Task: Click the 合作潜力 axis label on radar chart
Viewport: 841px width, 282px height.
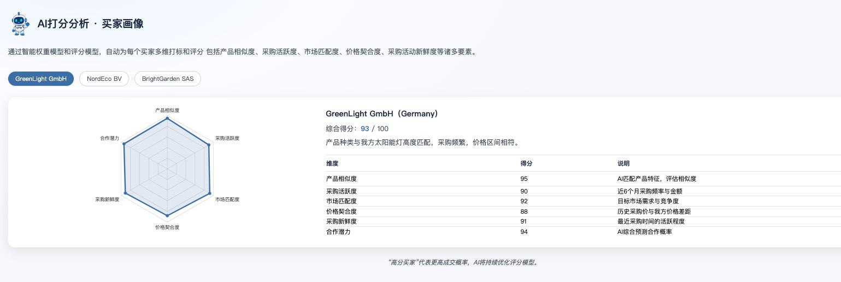Action: 109,138
